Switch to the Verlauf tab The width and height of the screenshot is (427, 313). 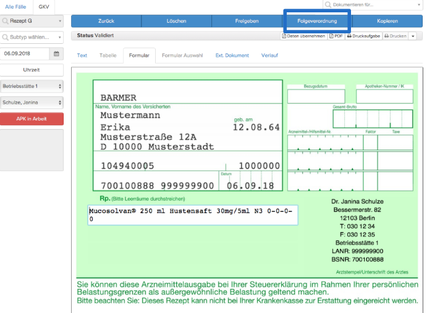point(269,56)
